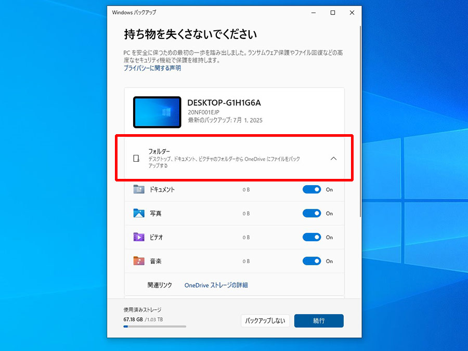Click the 20NF001EJP model text

pyautogui.click(x=203, y=112)
